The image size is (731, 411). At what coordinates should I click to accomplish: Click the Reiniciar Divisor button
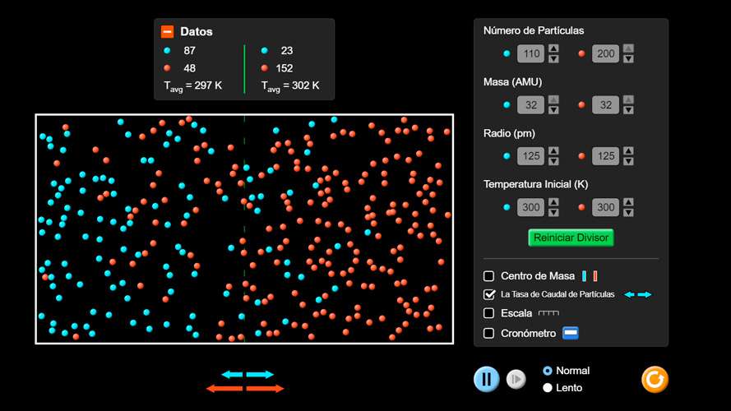(x=571, y=238)
